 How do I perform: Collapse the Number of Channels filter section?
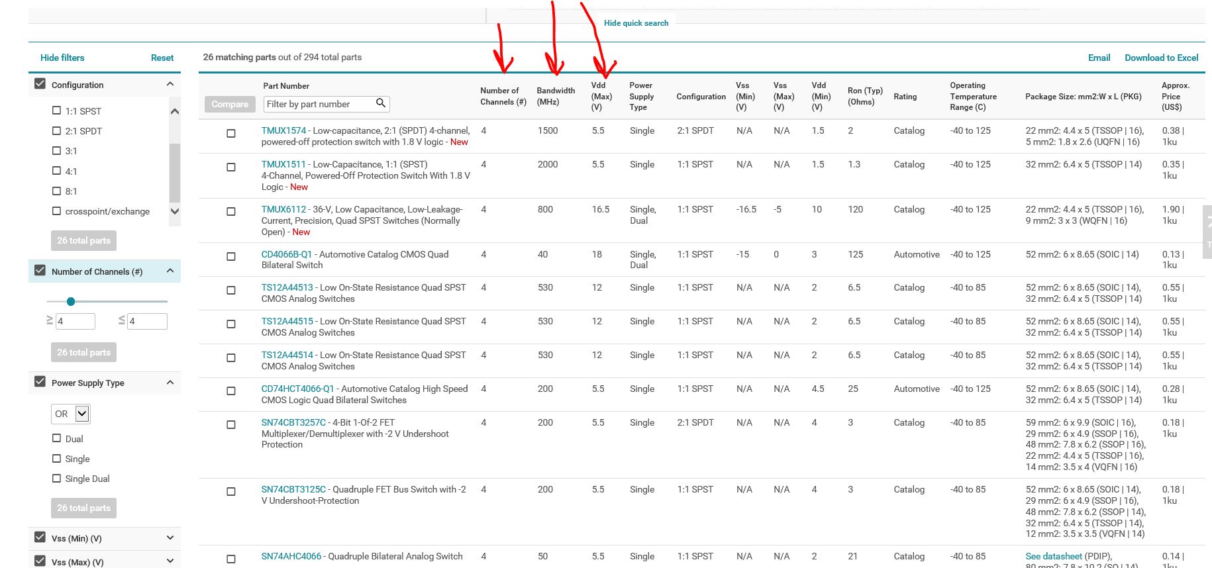tap(170, 271)
